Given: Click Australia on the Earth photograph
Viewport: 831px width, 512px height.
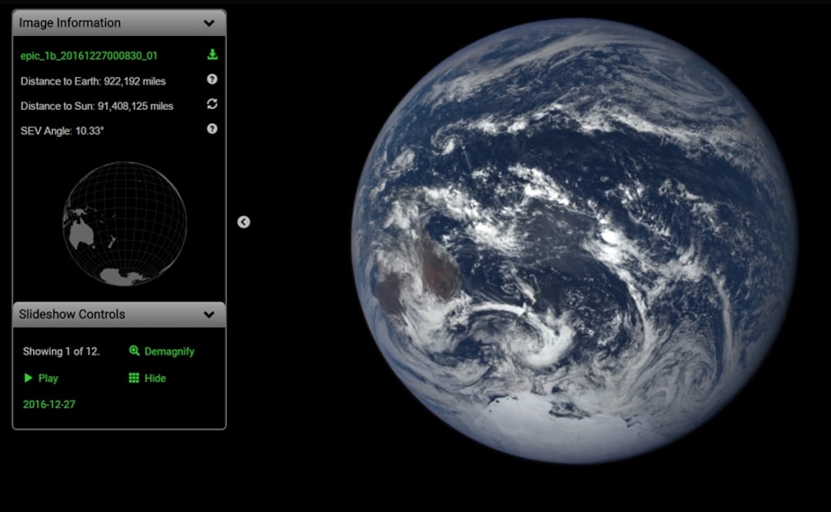Looking at the screenshot, I should pos(419,273).
